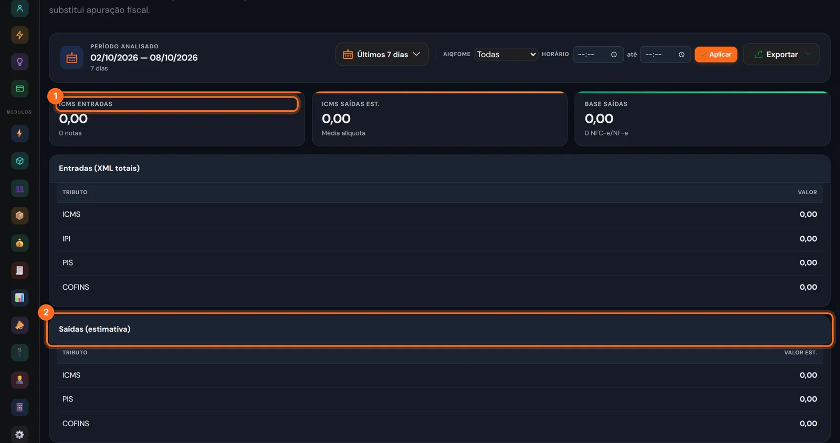Select the PIS row in Entradas table
840x443 pixels.
pos(440,263)
